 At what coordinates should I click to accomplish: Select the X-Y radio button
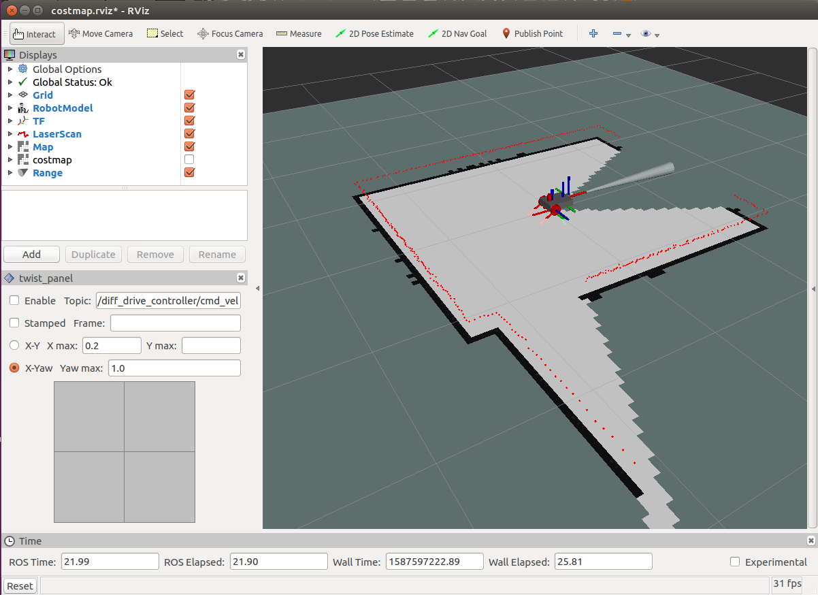point(14,345)
